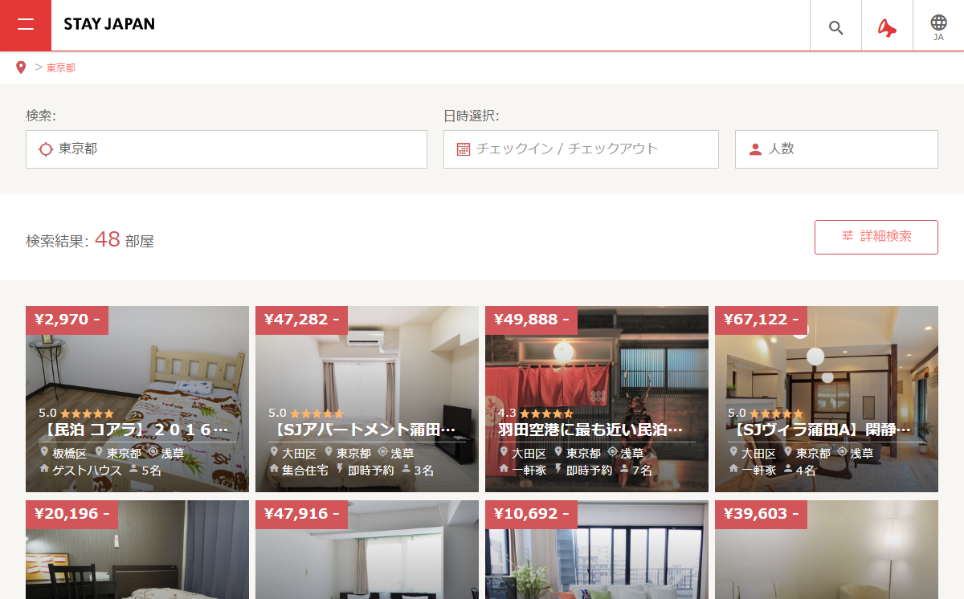Open the ¥10,692 room thumbnail
964x599 pixels.
click(597, 550)
